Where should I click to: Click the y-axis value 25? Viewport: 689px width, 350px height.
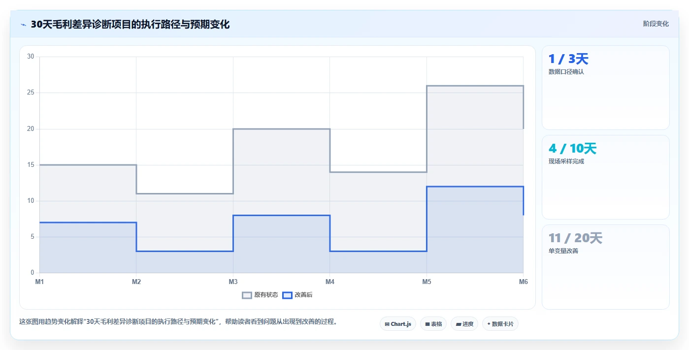tap(31, 93)
